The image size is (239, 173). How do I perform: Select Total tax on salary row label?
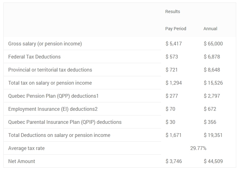(50, 83)
